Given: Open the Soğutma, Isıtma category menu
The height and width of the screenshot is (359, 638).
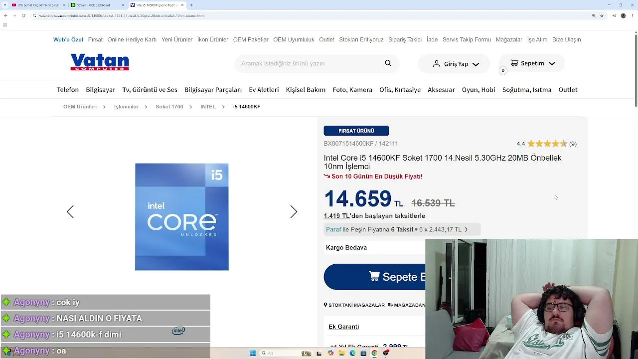Looking at the screenshot, I should [527, 90].
